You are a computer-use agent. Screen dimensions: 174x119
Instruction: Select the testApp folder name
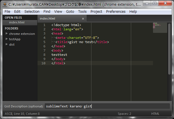pyautogui.click(x=15, y=39)
